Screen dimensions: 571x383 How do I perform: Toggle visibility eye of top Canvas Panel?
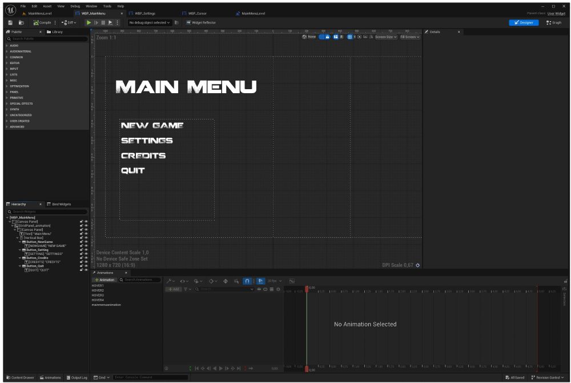click(x=86, y=222)
